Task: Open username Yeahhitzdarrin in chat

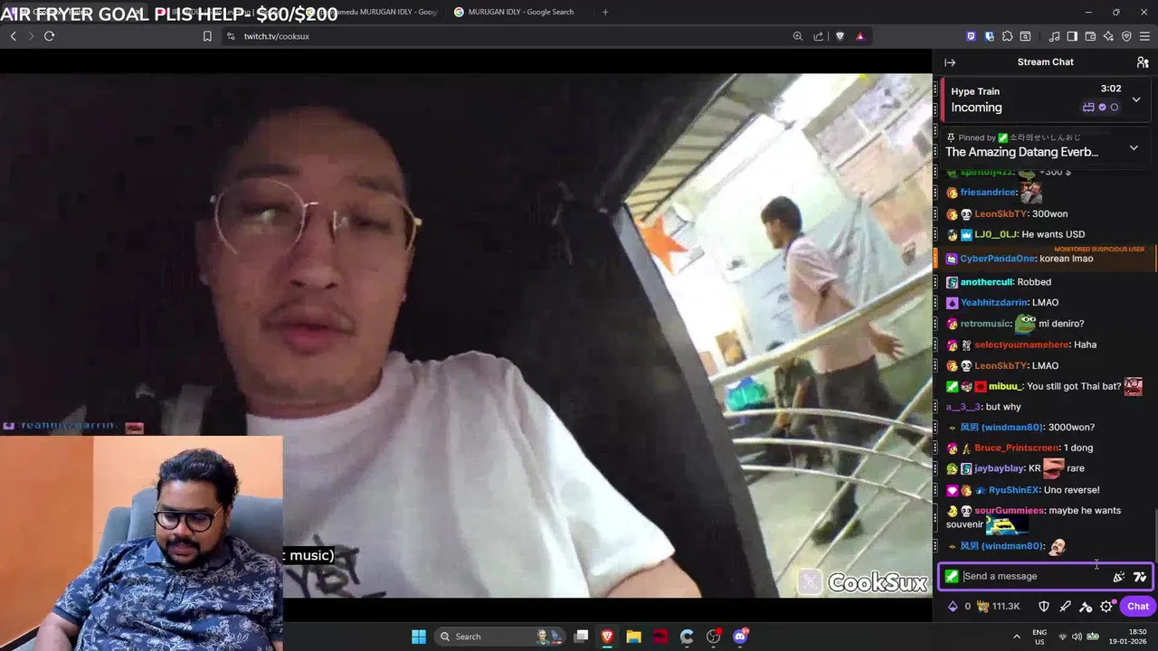Action: tap(993, 303)
